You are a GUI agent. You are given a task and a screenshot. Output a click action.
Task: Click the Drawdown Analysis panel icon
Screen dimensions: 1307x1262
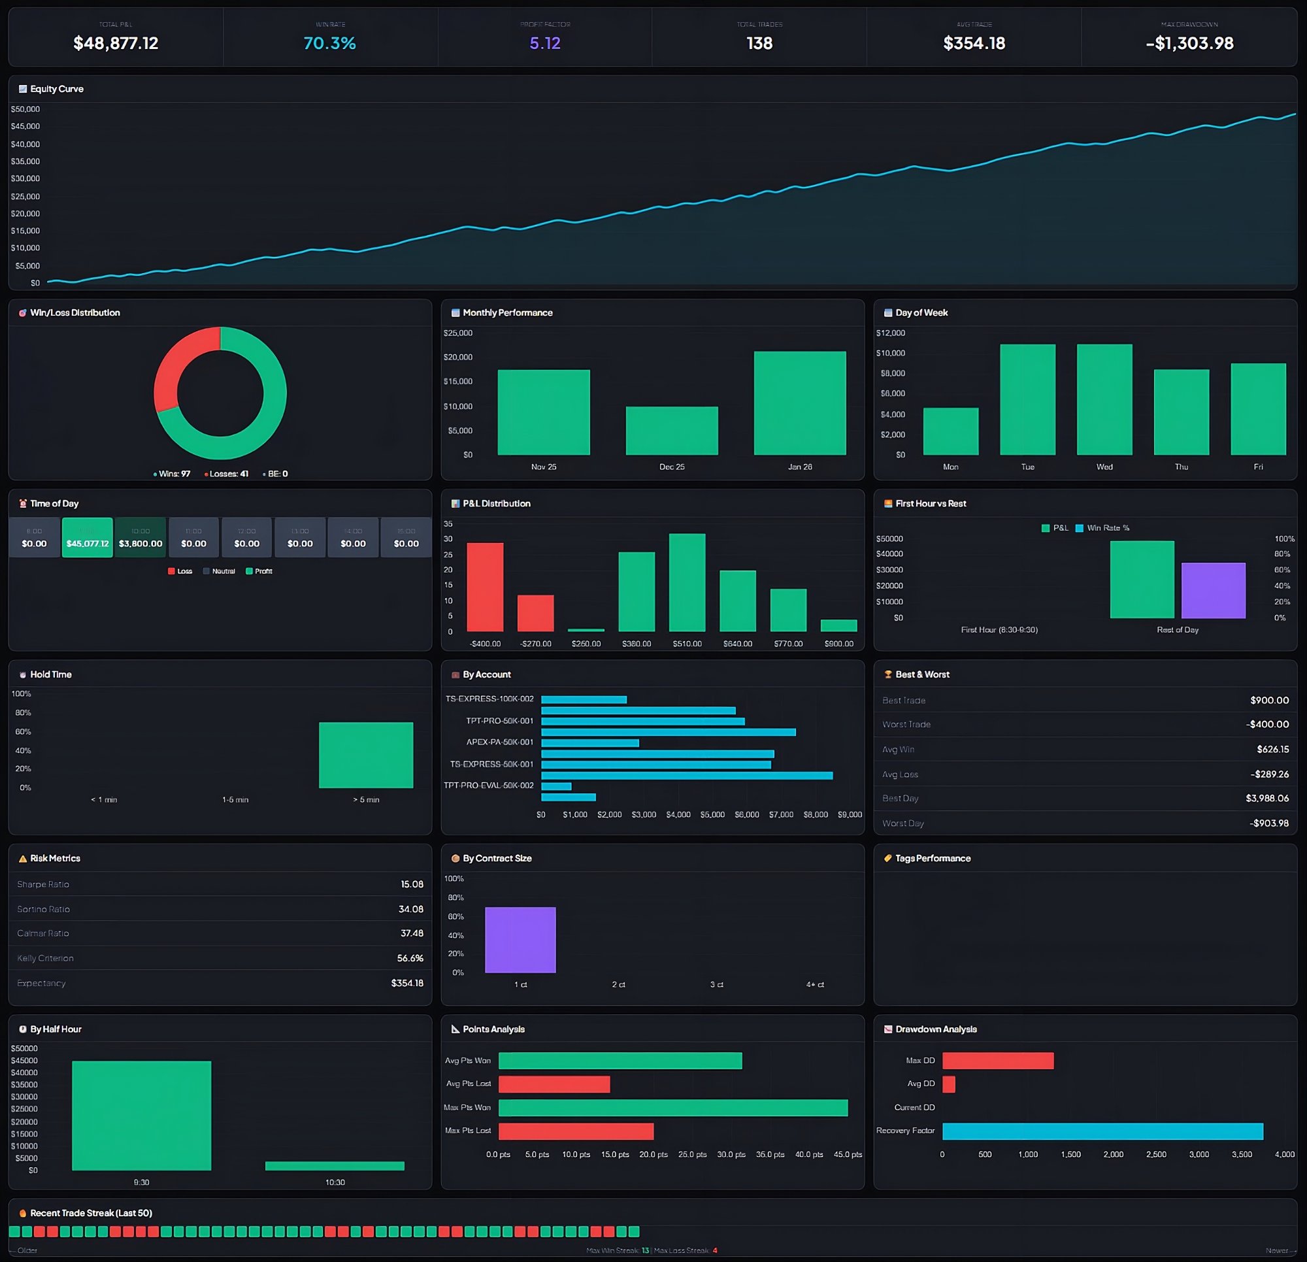pyautogui.click(x=889, y=1029)
